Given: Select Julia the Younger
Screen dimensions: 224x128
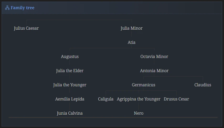Looking at the screenshot, I should tap(70, 85).
